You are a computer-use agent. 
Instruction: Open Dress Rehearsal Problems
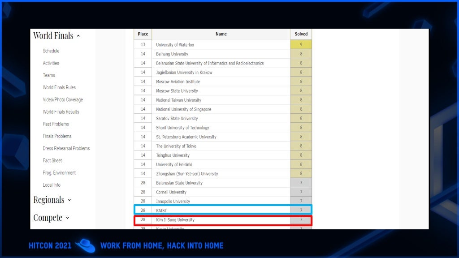[66, 148]
